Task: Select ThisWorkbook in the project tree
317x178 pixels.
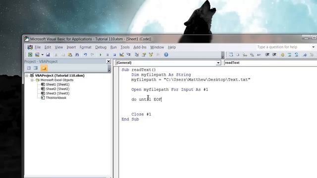Action: click(56, 98)
